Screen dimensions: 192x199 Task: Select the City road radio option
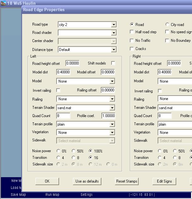coord(167,25)
